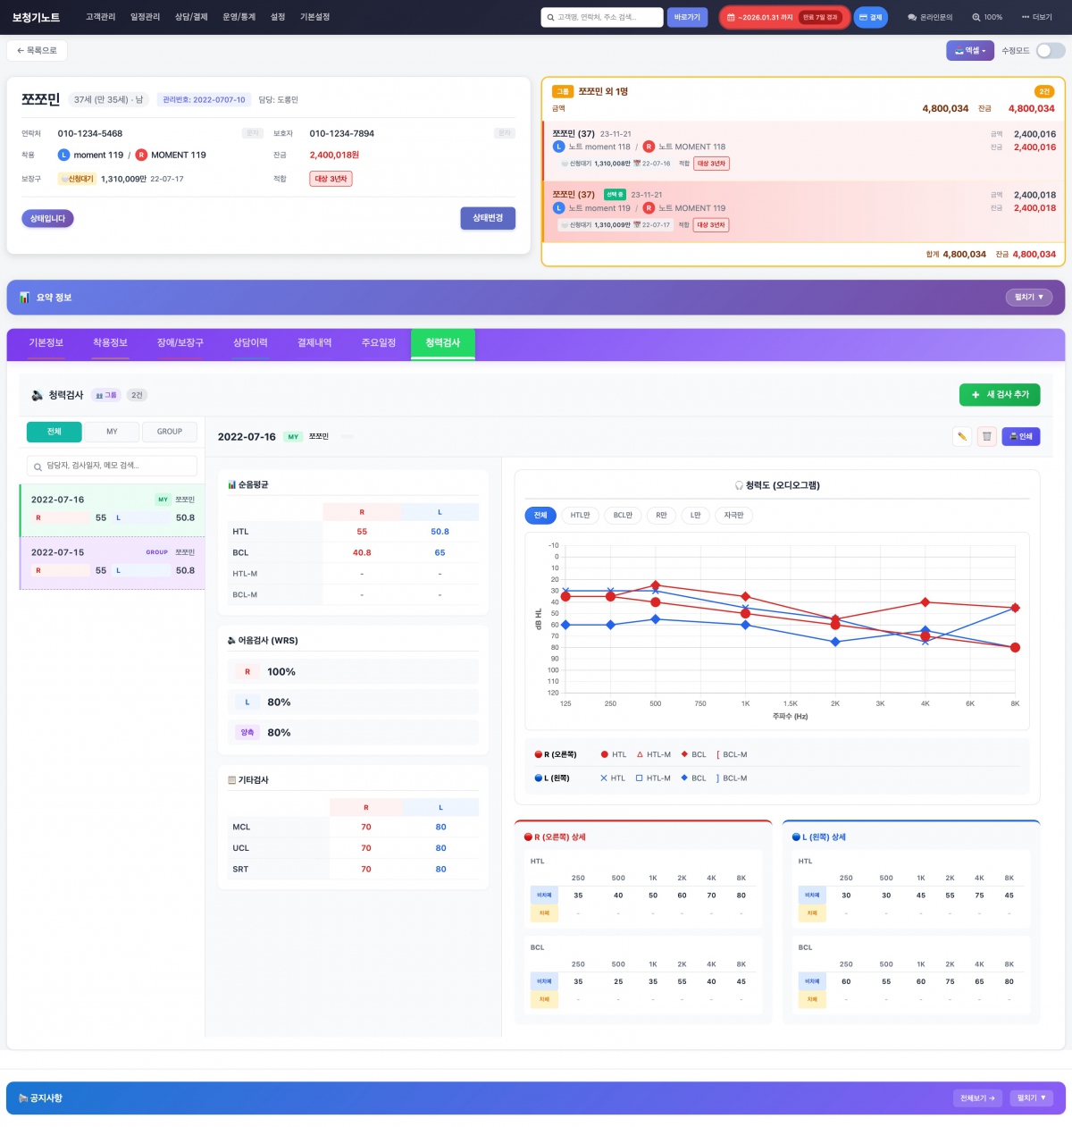The width and height of the screenshot is (1072, 1127).
Task: Open 온라인문의 chat inquiry
Action: point(930,18)
